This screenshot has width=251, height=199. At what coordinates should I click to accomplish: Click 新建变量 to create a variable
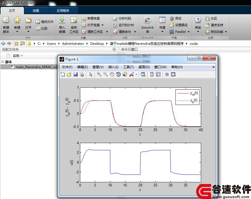(91, 18)
